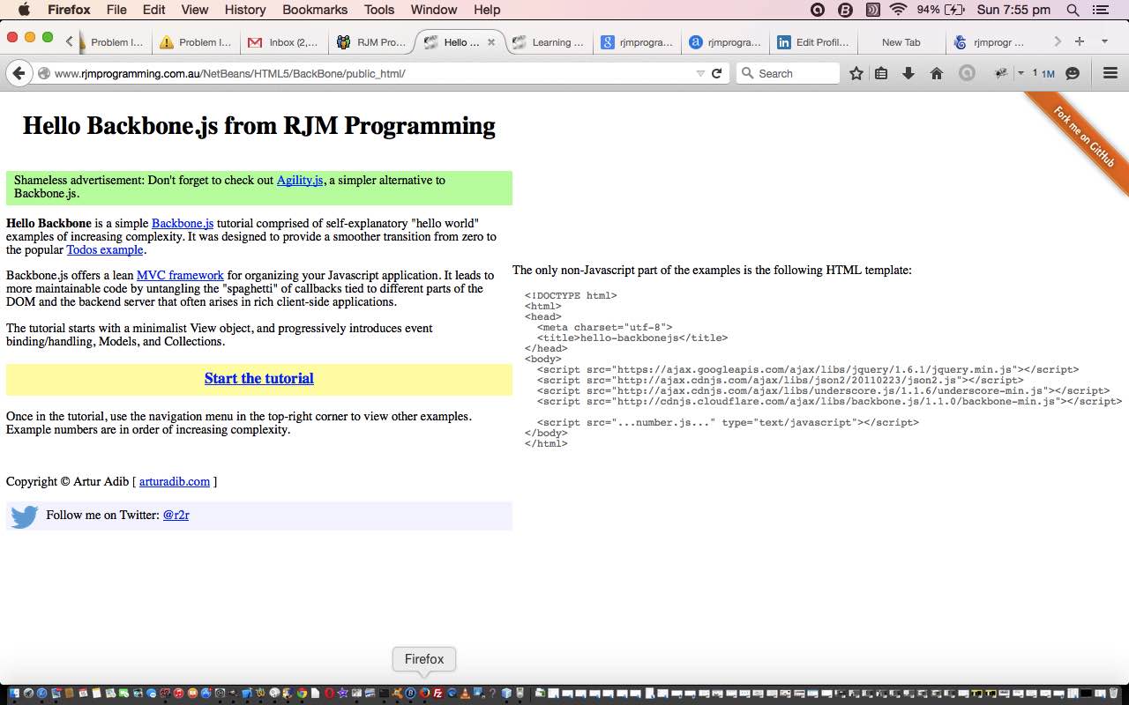Open the Firefox hamburger menu
Screen dimensions: 1129x705
(x=1110, y=73)
